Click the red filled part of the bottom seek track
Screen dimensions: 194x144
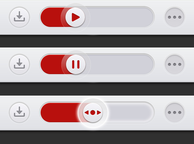(60, 113)
